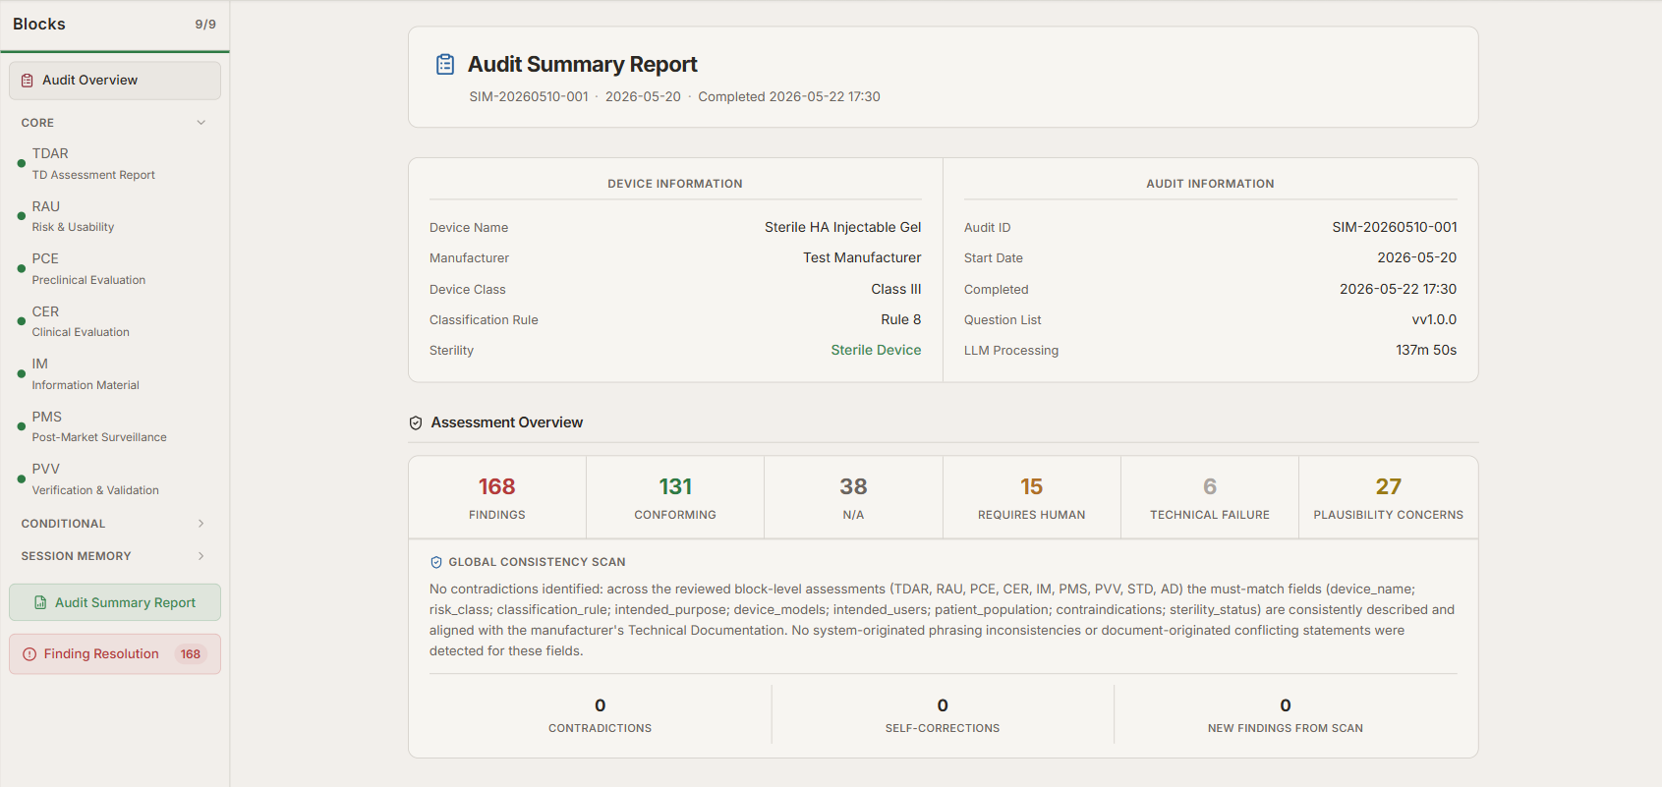Click the green status dot beside PVV

(x=22, y=479)
